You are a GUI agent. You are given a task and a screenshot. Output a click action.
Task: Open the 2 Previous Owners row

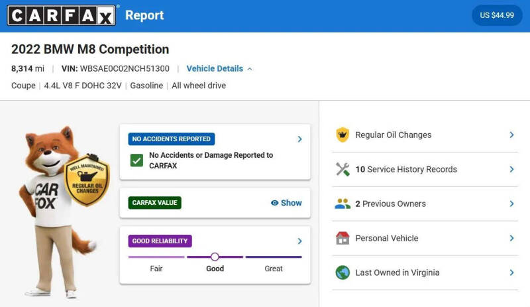tap(425, 204)
